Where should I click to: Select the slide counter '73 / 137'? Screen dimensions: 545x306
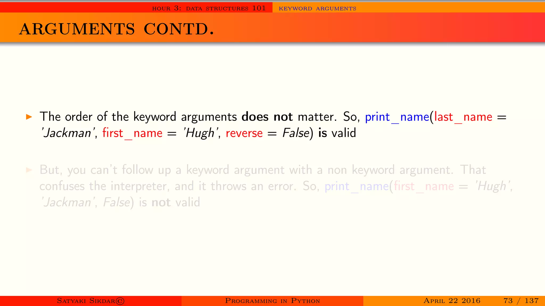pos(521,301)
